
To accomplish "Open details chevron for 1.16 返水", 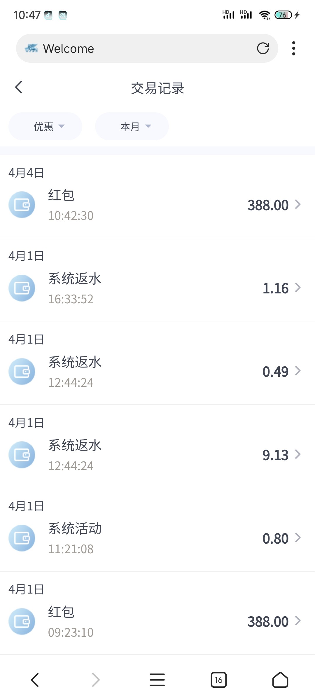I will [298, 288].
